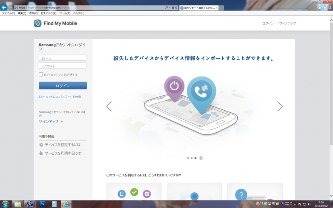
Task: Click the page scrollbar up arrow
Action: [x=331, y=20]
